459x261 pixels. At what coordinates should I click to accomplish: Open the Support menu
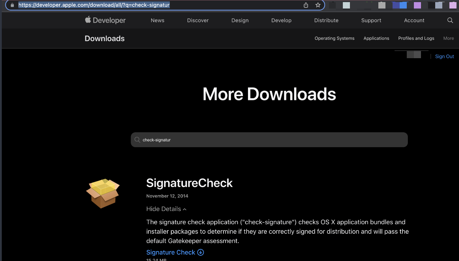pos(371,21)
